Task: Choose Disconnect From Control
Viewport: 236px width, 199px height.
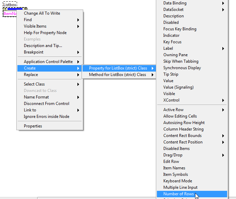Action: (50, 104)
